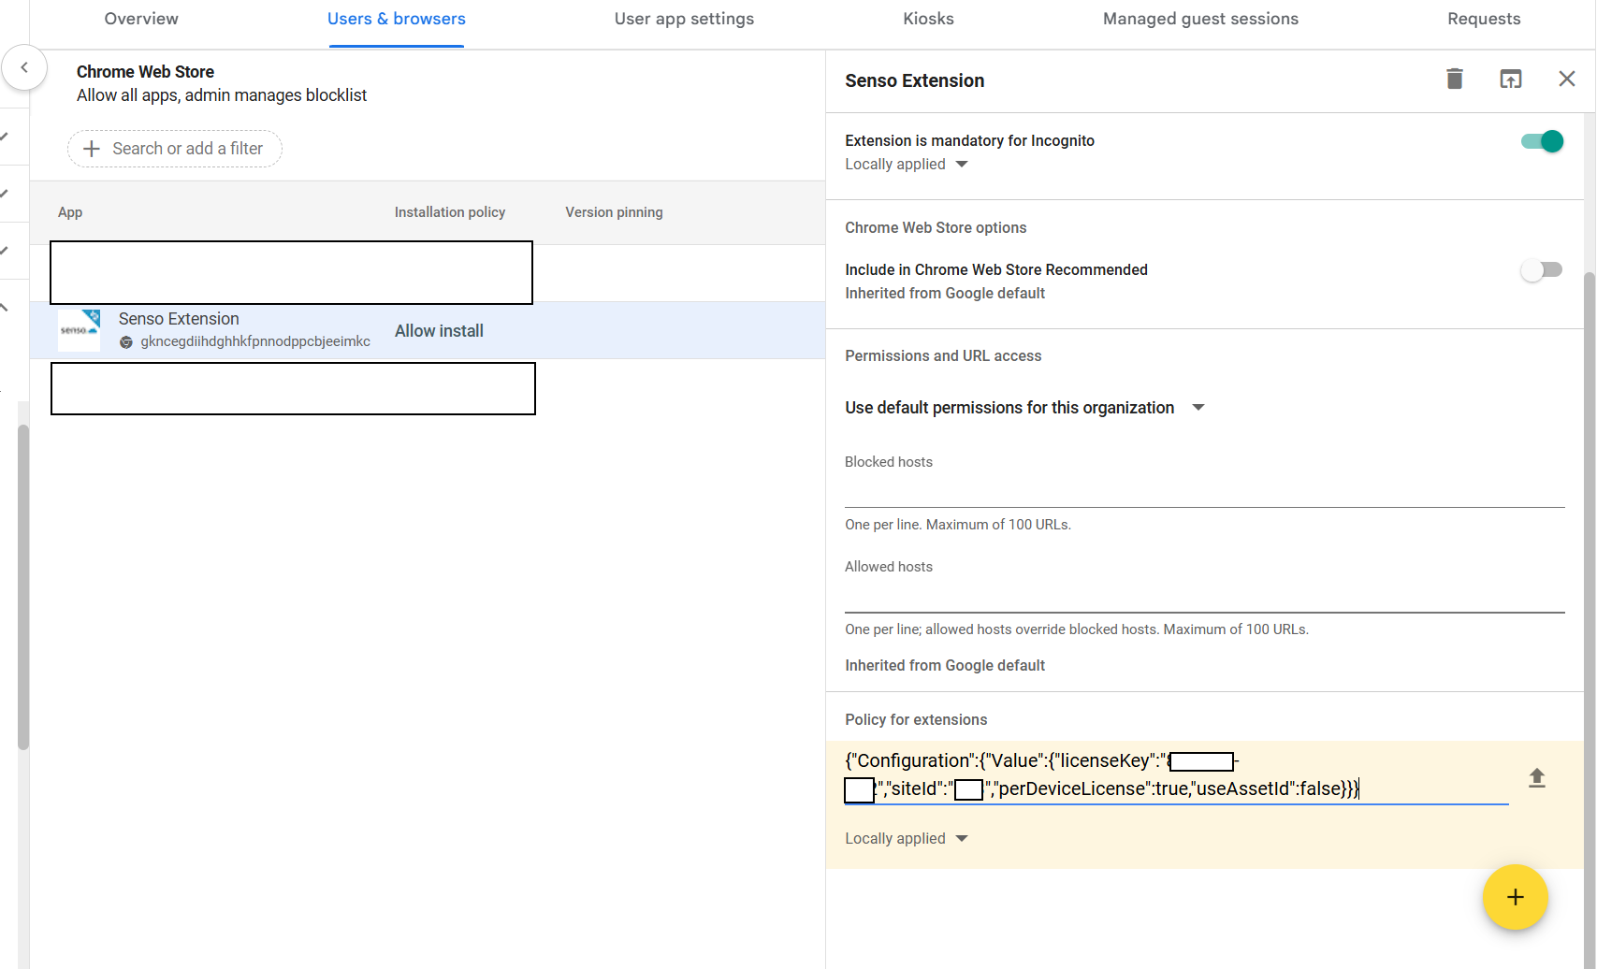Click the Policy for extensions JSON field
The image size is (1597, 969).
1176,774
